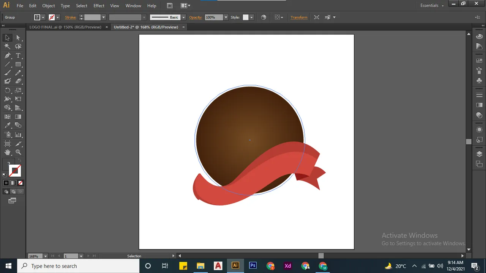Open the Essentials workspace switcher

pyautogui.click(x=432, y=5)
